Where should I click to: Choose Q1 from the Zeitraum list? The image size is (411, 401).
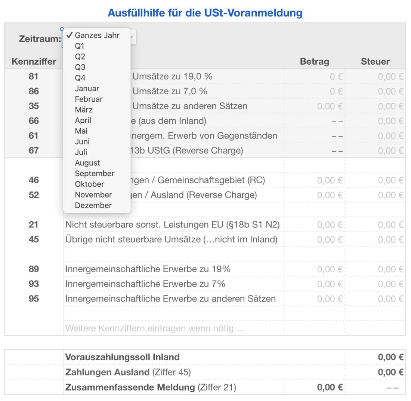(79, 46)
